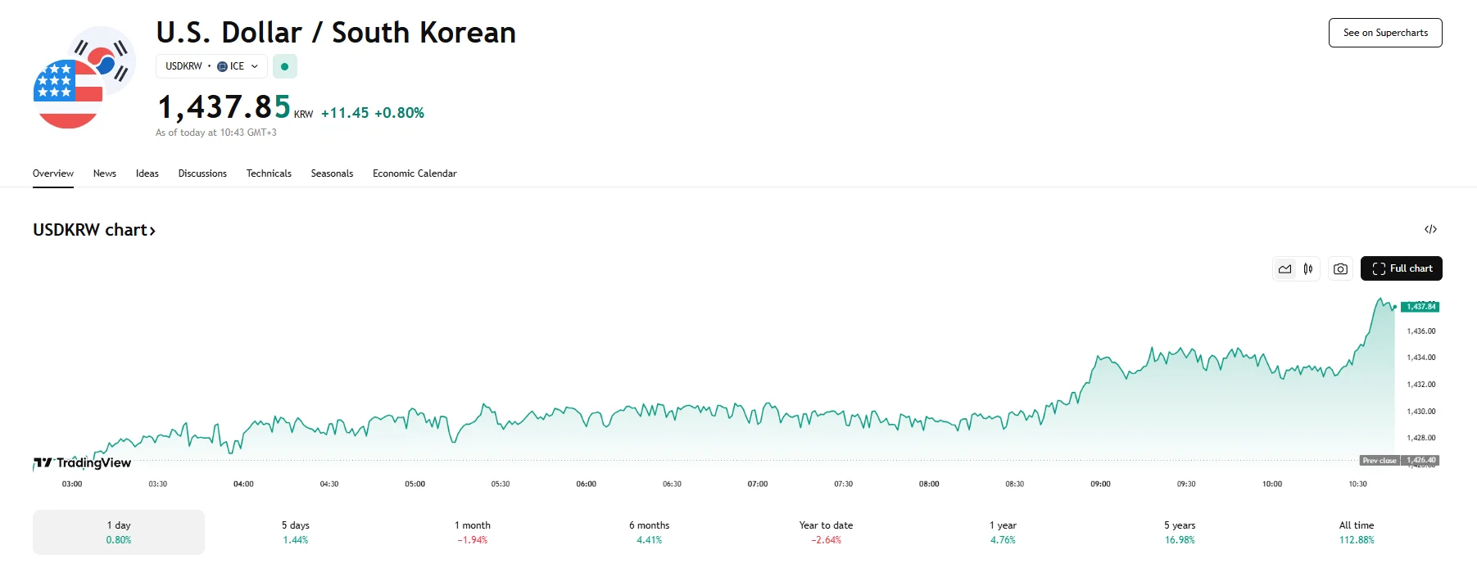Click the 1,437.84 current price label
Image resolution: width=1477 pixels, height=572 pixels.
tap(1420, 307)
